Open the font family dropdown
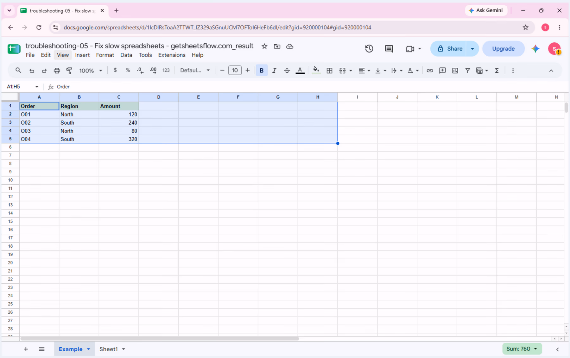The width and height of the screenshot is (570, 358). pyautogui.click(x=195, y=71)
